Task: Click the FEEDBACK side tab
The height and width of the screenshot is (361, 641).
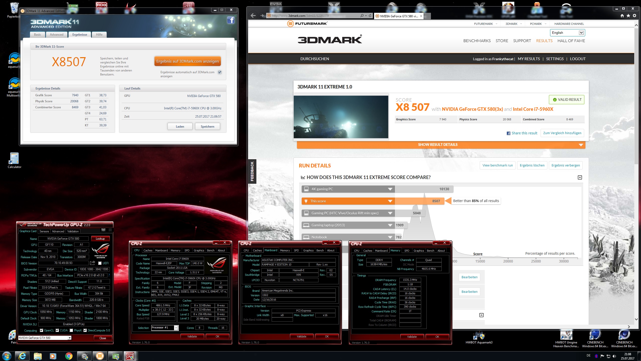Action: [x=252, y=171]
